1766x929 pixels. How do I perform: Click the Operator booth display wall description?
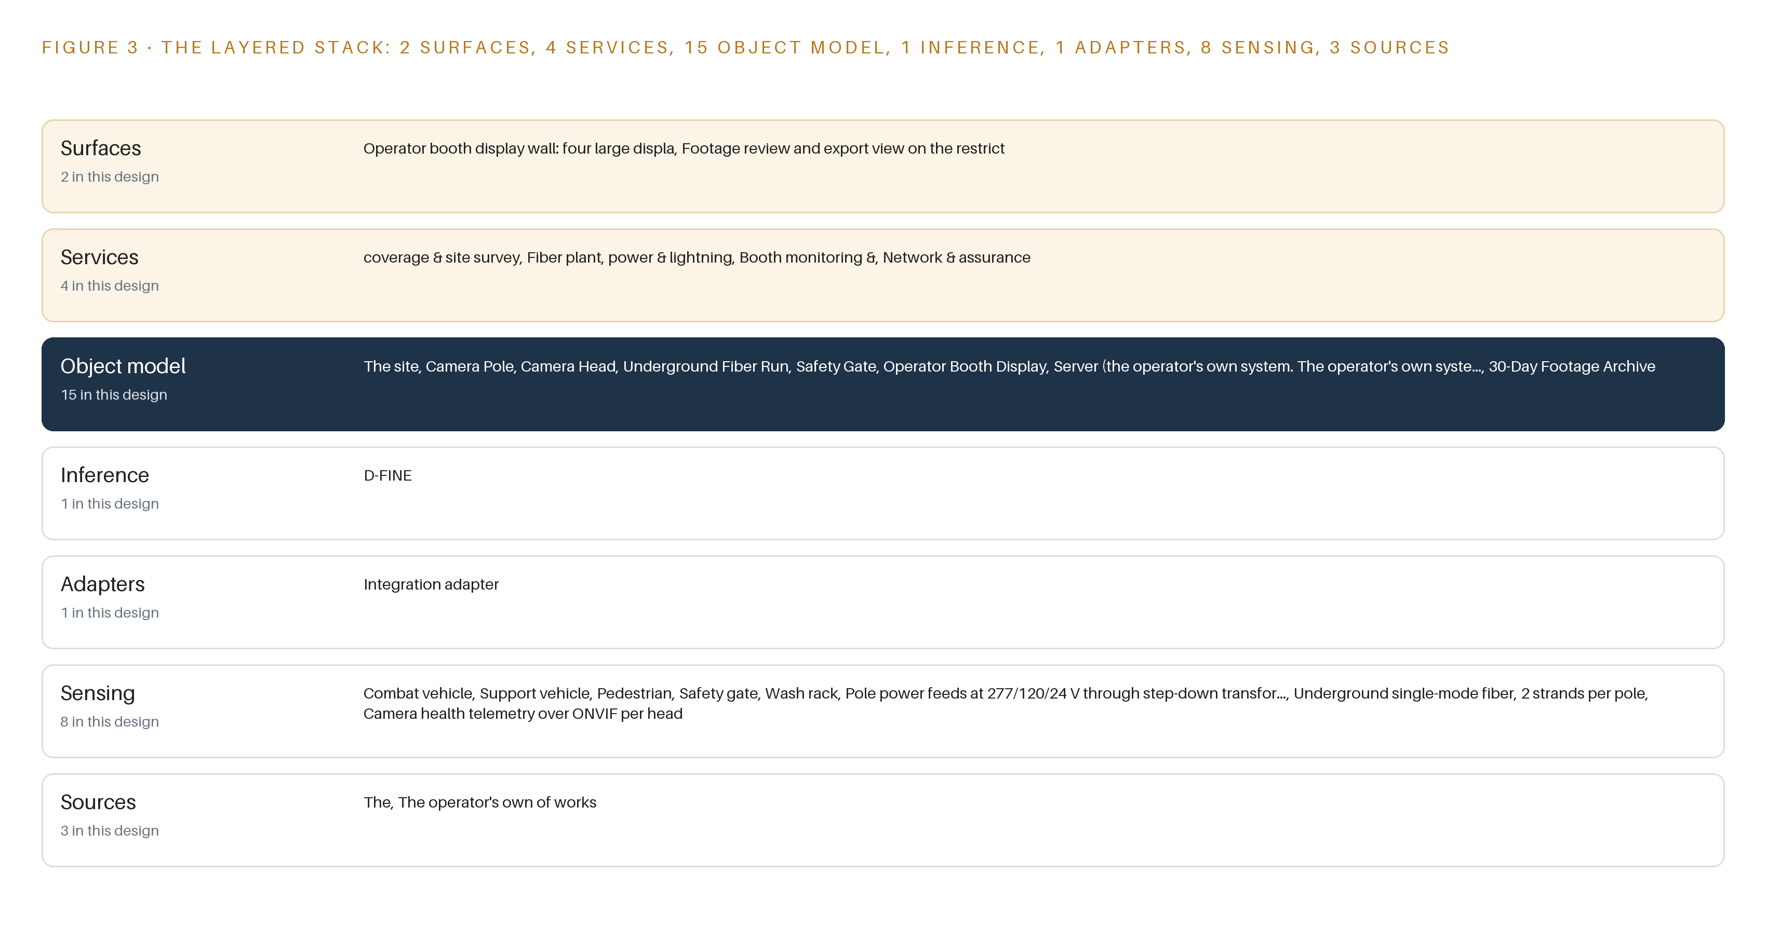[684, 148]
